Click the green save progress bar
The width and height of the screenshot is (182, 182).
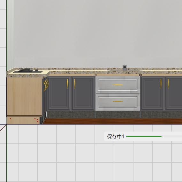144,136
